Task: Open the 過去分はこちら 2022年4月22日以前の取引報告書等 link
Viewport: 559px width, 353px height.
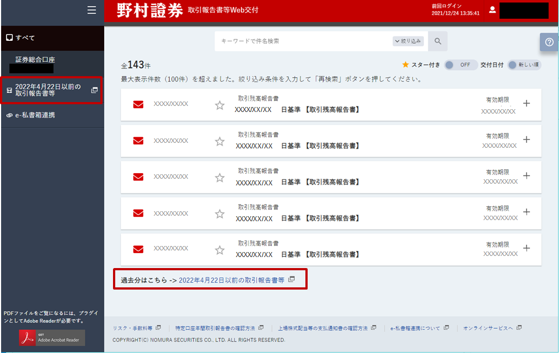Action: (x=232, y=280)
